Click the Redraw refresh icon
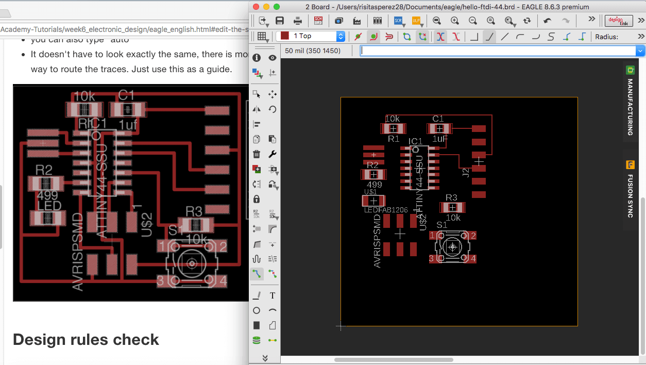 pyautogui.click(x=526, y=21)
